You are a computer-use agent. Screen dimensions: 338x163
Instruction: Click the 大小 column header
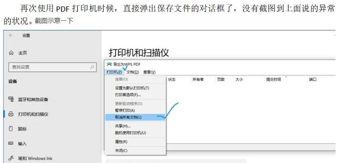point(239,79)
